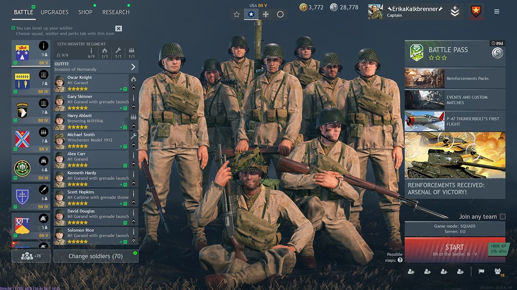Enable the Join any team checkbox

tap(503, 216)
